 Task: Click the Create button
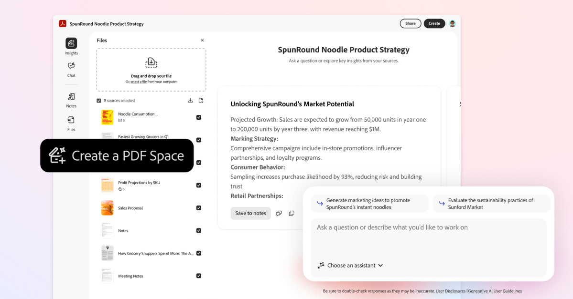[x=434, y=23]
